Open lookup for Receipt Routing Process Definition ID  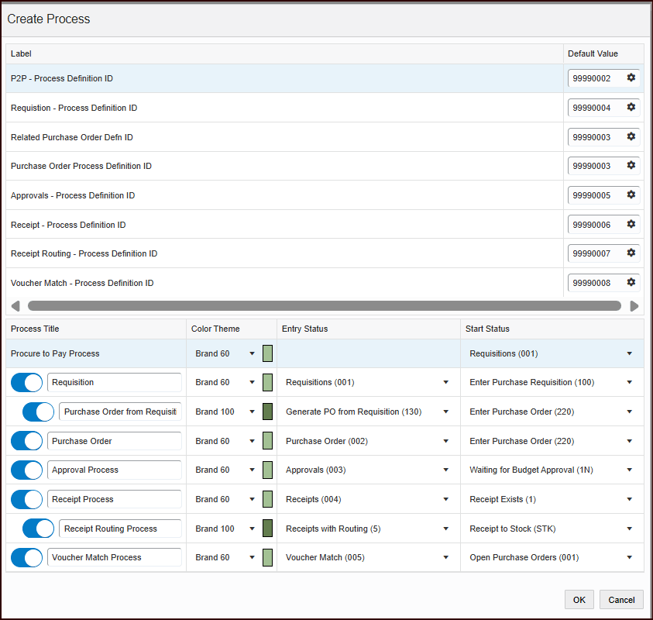[x=631, y=253]
